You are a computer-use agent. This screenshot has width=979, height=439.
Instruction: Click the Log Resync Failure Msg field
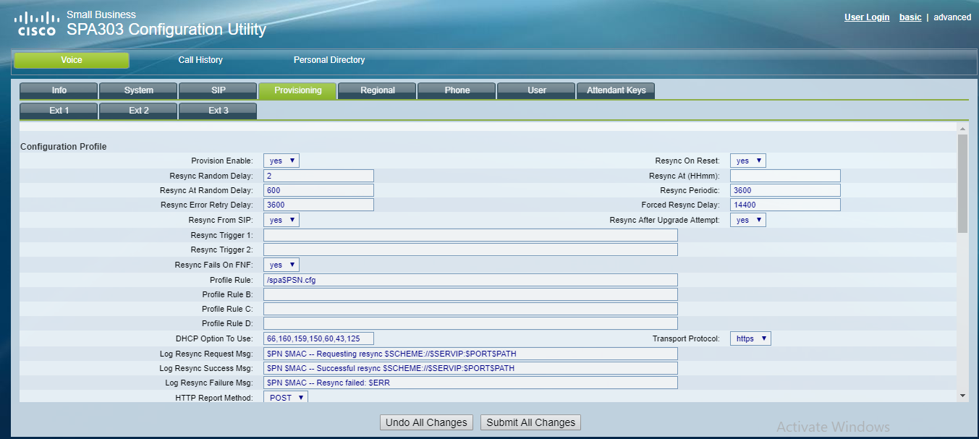click(470, 383)
